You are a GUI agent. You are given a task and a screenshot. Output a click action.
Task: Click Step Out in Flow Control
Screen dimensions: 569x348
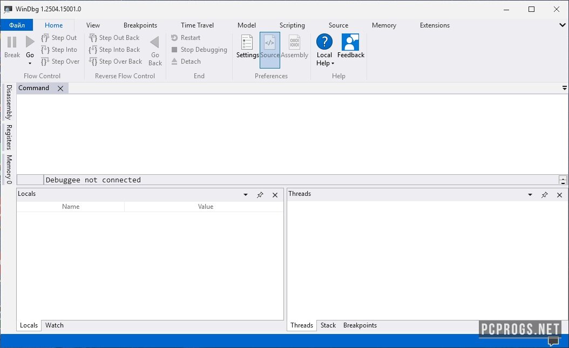59,38
